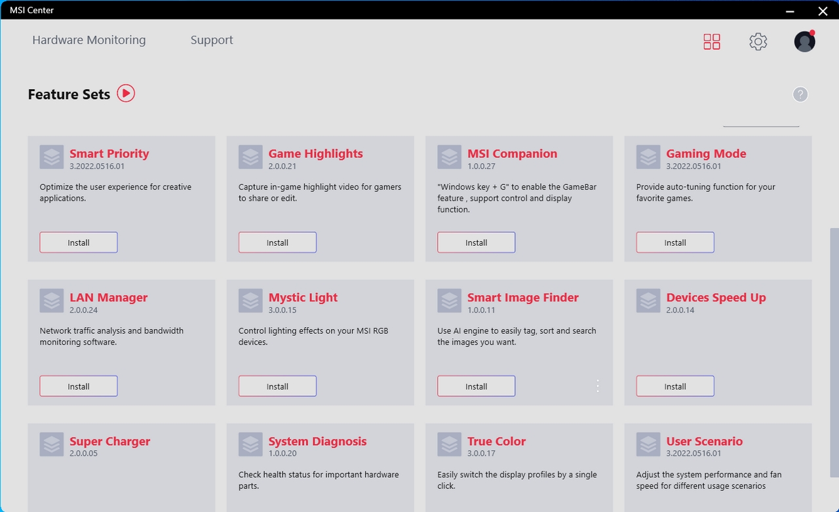839x512 pixels.
Task: Select the Mystic Light title
Action: (x=303, y=297)
